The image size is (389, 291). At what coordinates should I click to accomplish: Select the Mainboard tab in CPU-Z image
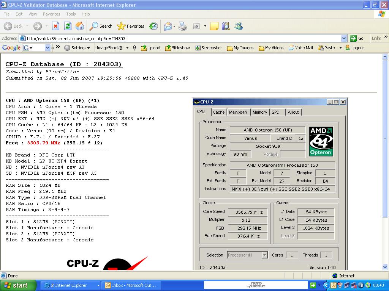239,112
